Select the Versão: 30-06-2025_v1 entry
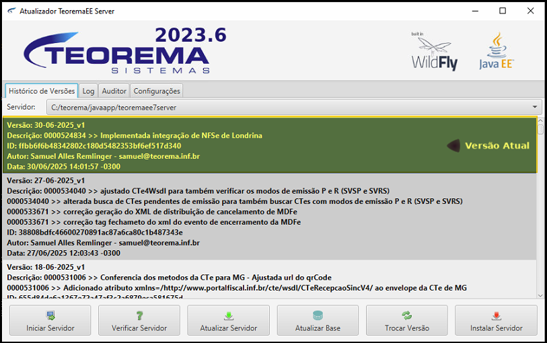 pyautogui.click(x=270, y=145)
